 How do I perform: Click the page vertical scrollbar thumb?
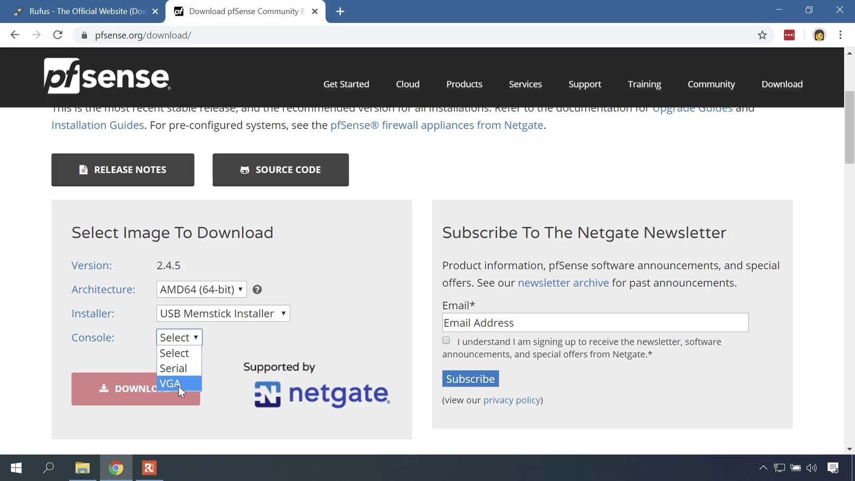(850, 127)
